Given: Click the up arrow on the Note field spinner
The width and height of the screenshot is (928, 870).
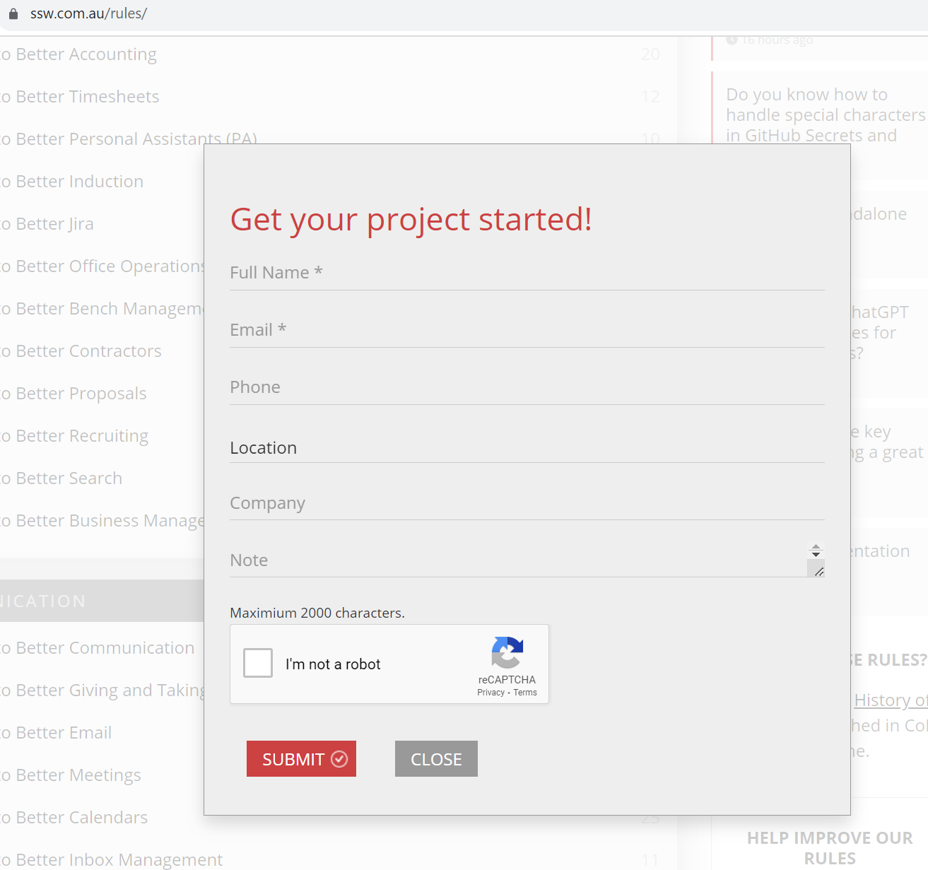Looking at the screenshot, I should [x=816, y=546].
